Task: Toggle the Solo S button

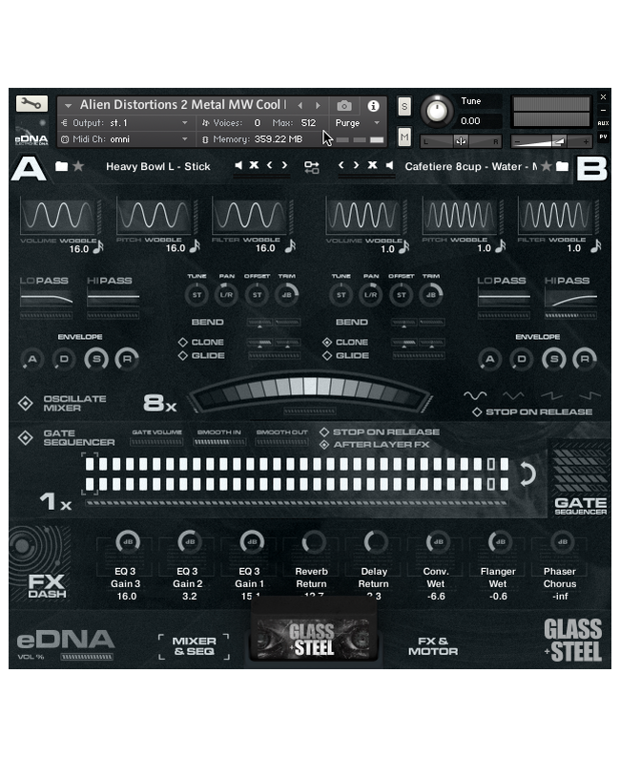Action: coord(404,106)
